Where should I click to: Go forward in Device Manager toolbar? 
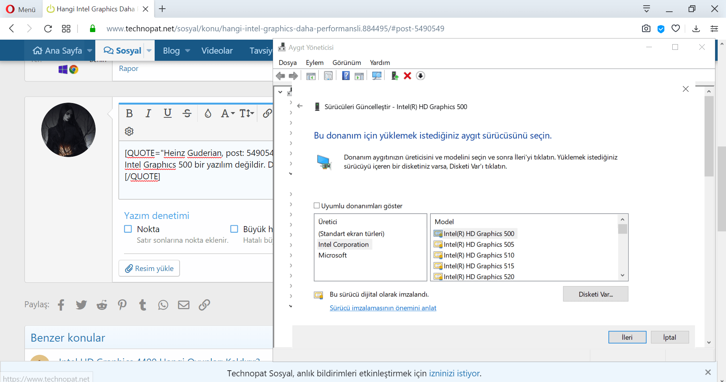pyautogui.click(x=293, y=76)
